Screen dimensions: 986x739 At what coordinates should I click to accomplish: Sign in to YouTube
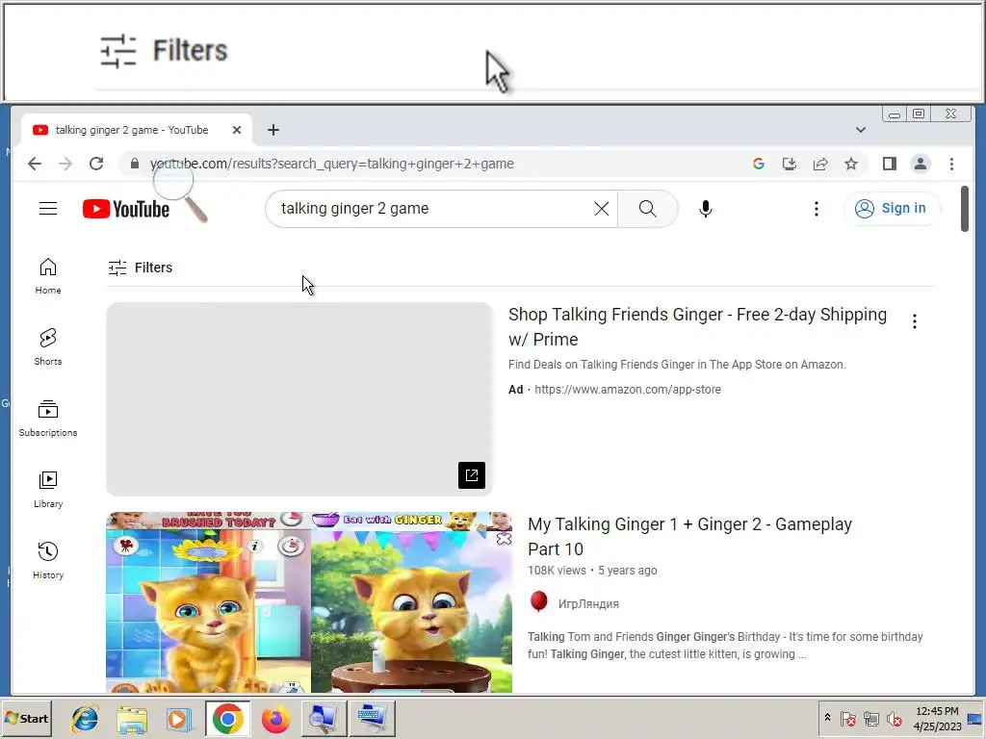[x=892, y=209]
